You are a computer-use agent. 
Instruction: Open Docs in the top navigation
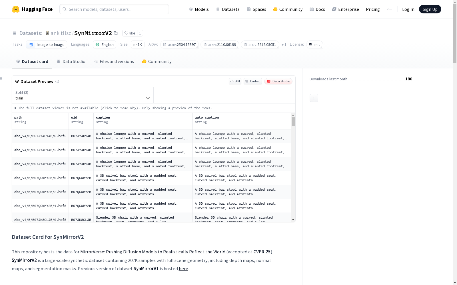317,9
